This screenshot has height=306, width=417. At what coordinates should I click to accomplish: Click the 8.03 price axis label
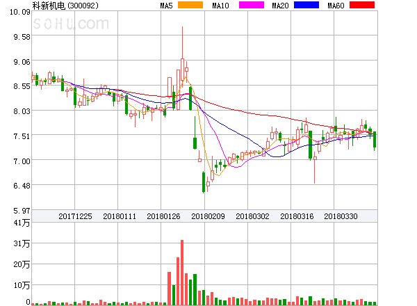[x=22, y=111]
